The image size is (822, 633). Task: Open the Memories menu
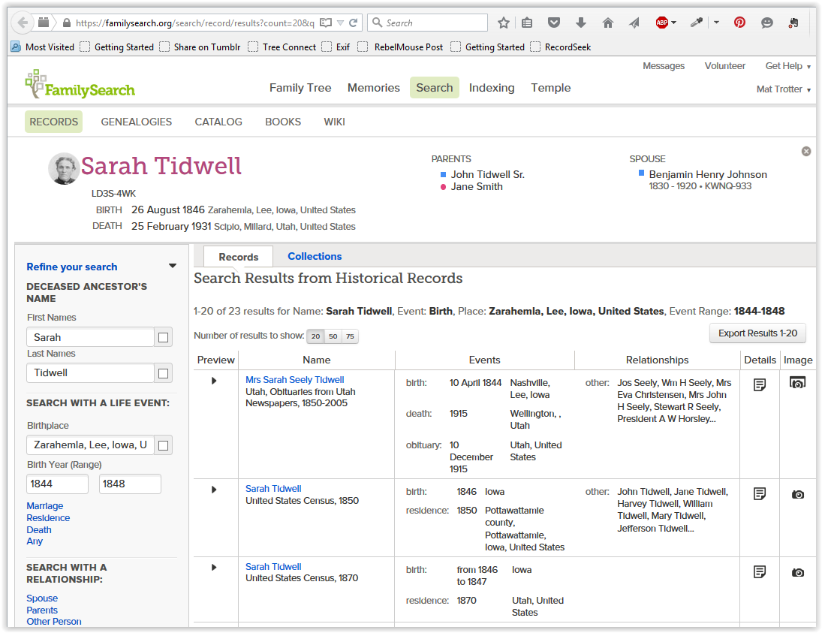pyautogui.click(x=374, y=88)
